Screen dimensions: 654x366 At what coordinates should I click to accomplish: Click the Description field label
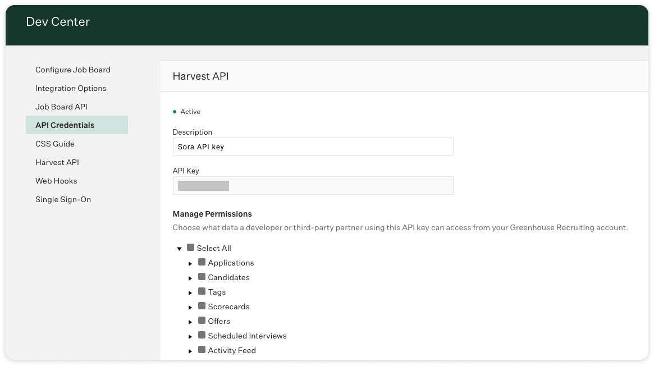pyautogui.click(x=193, y=132)
